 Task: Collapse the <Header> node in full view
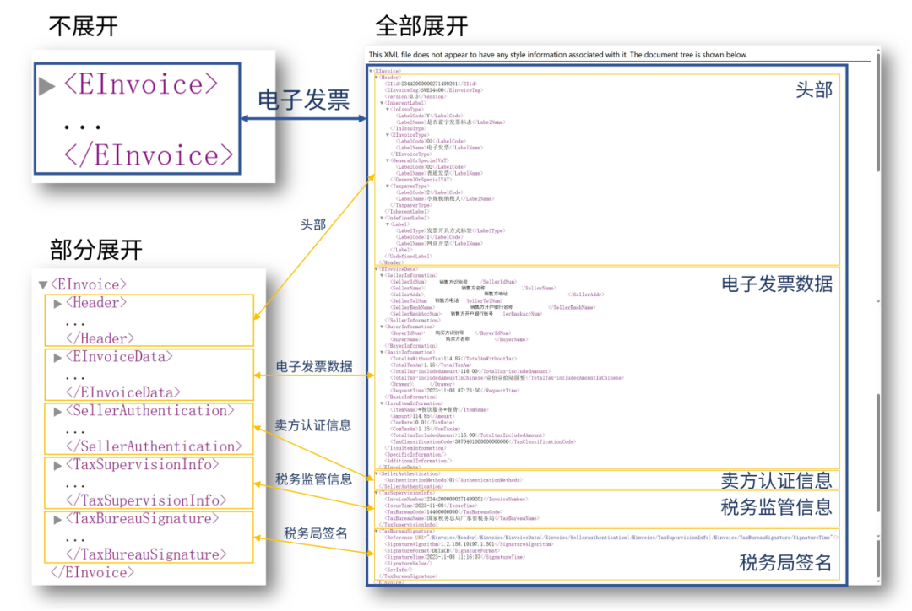pyautogui.click(x=377, y=77)
